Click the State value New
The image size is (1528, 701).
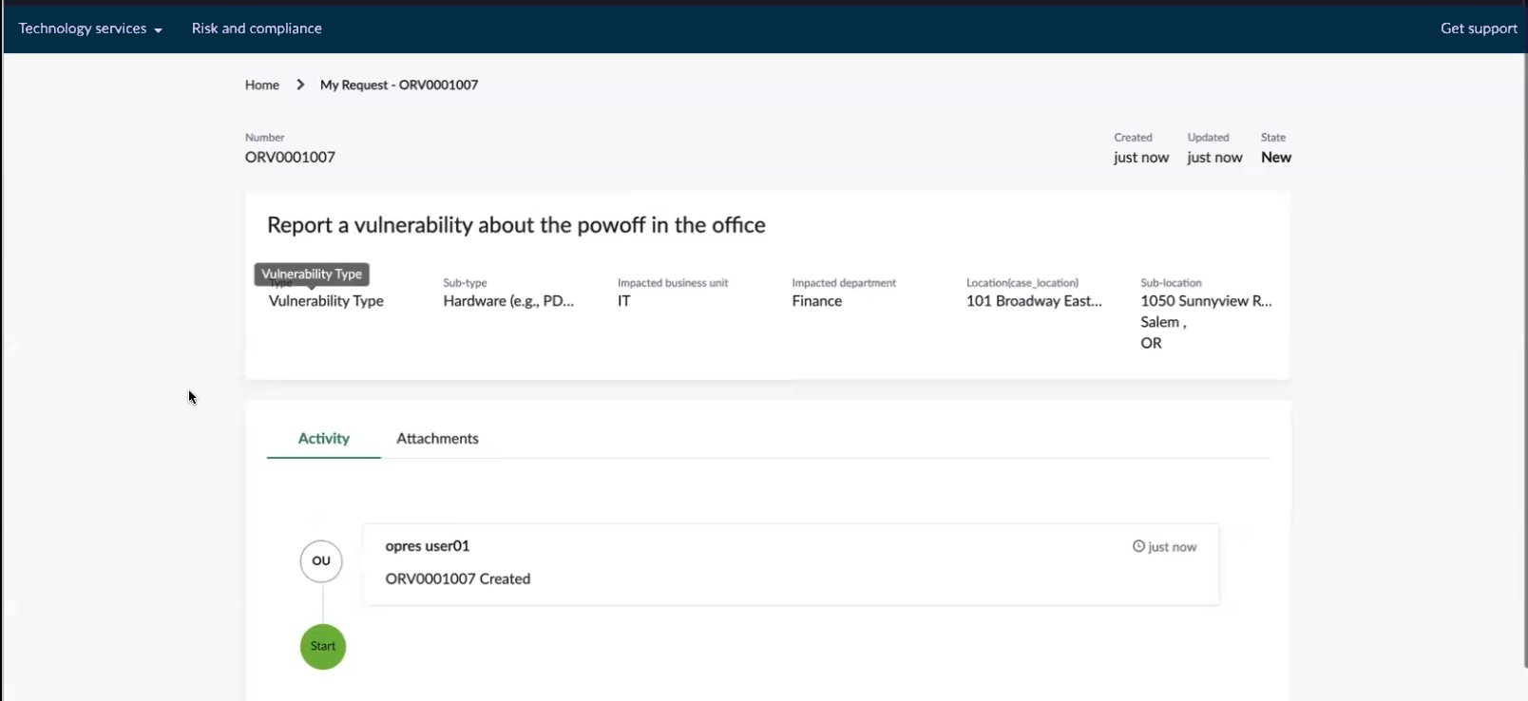(x=1275, y=157)
